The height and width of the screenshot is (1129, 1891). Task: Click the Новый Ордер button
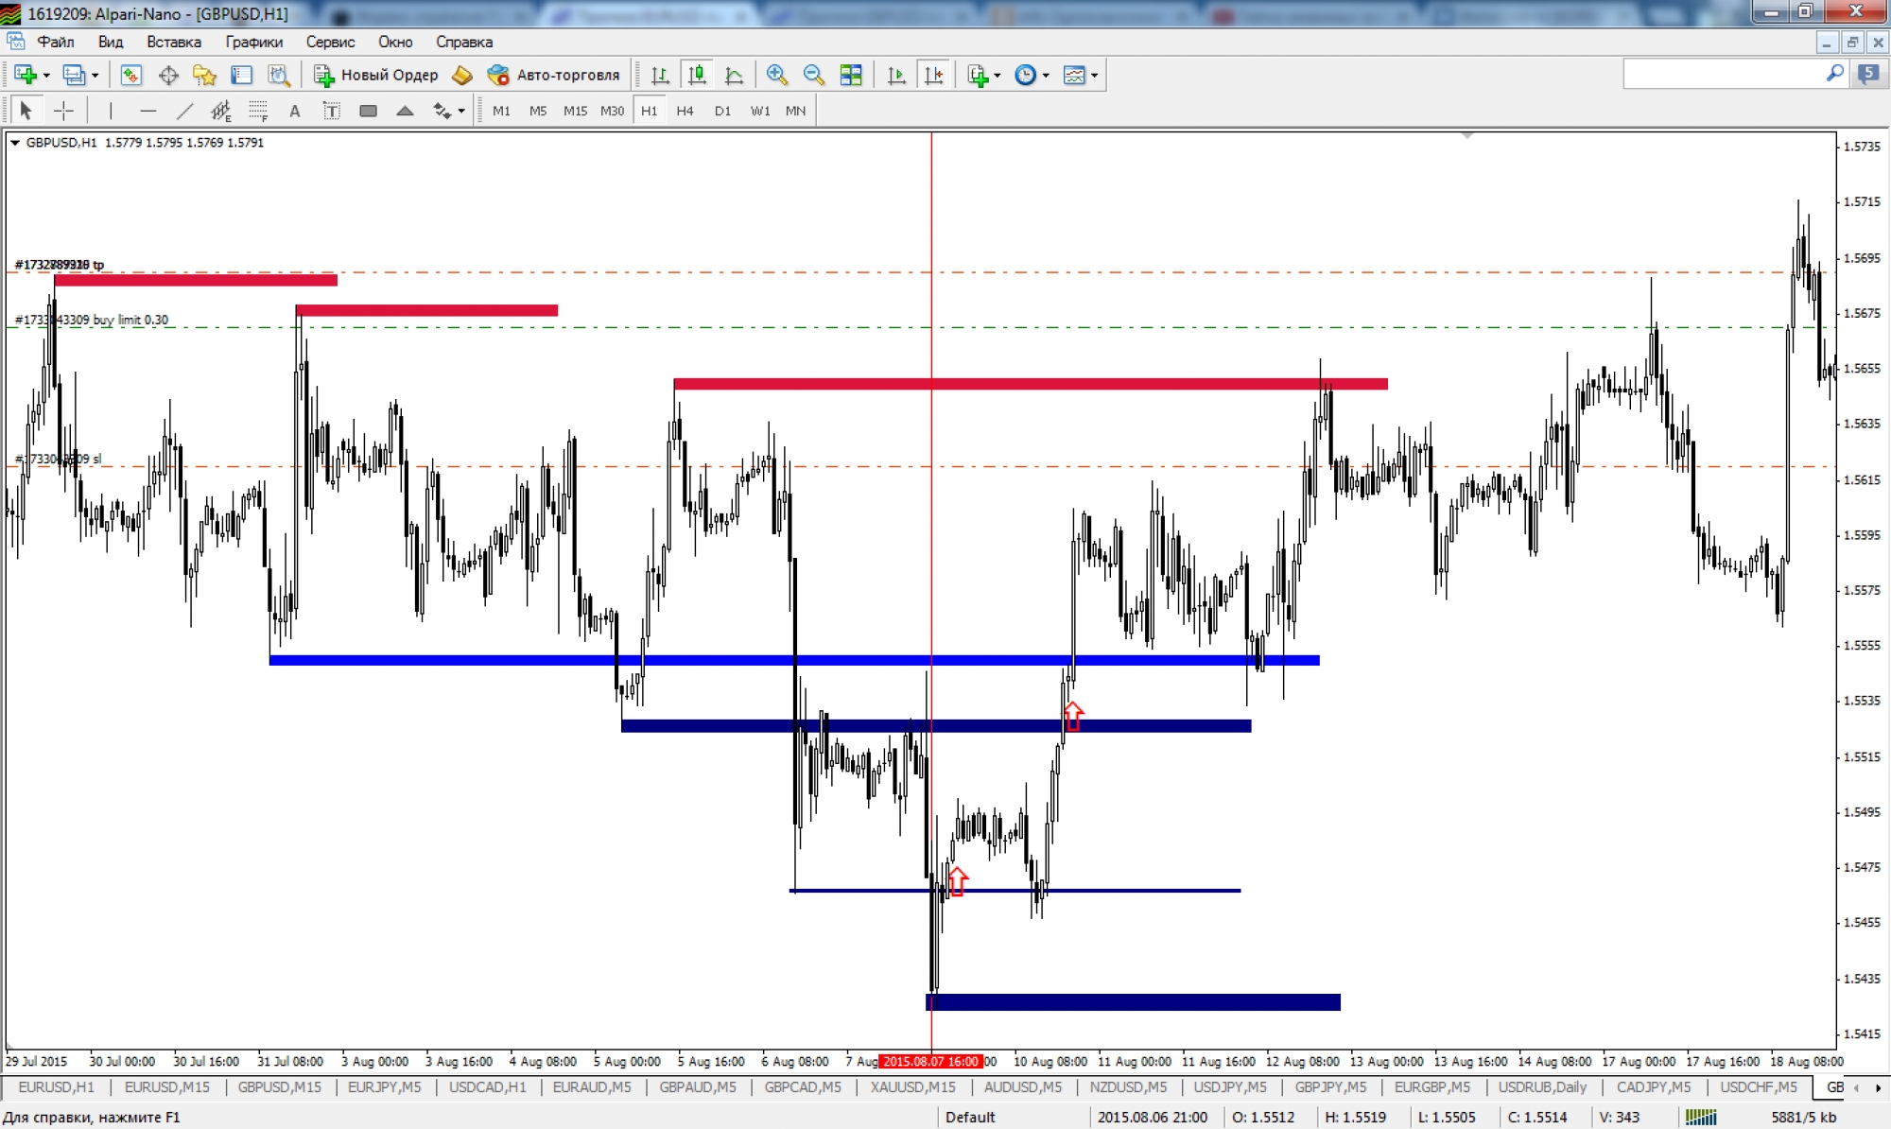click(376, 75)
